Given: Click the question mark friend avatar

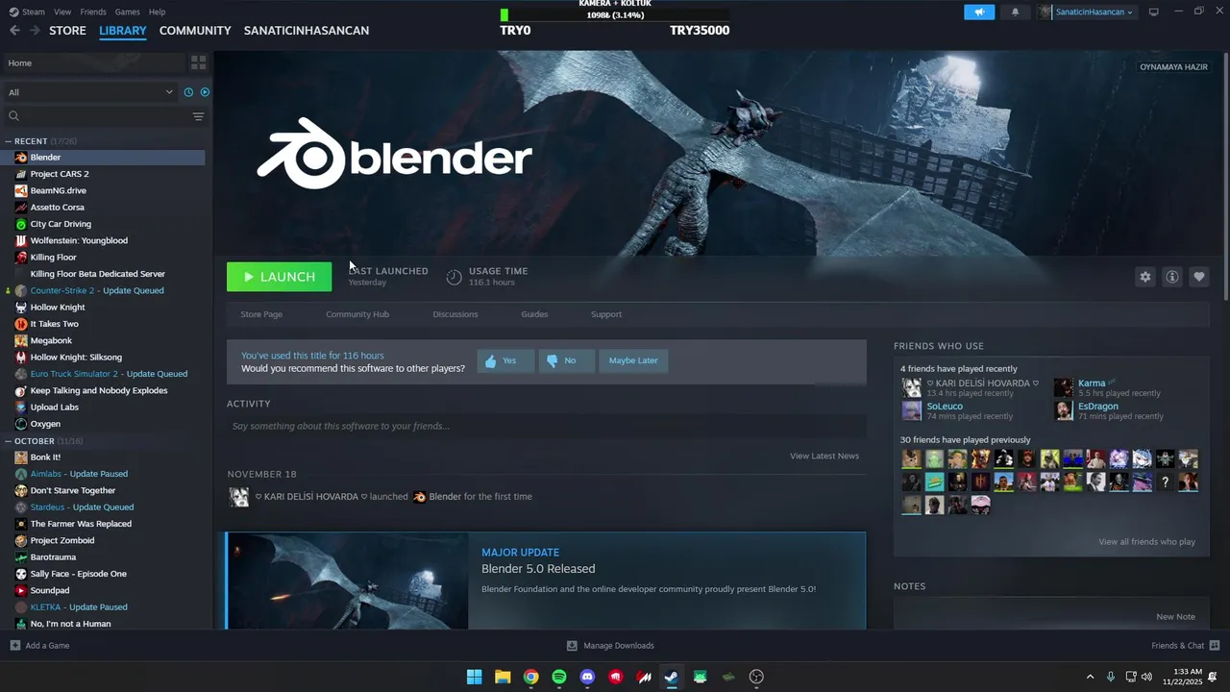Looking at the screenshot, I should [x=1165, y=482].
